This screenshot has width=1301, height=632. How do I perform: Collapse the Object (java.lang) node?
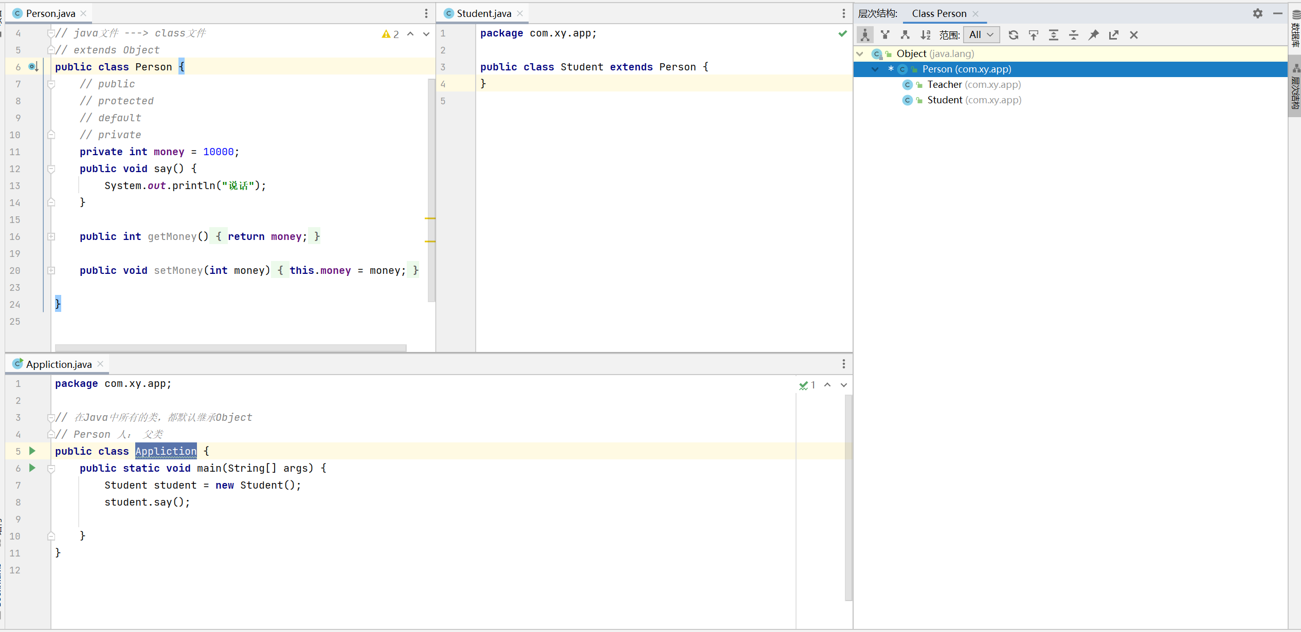coord(860,53)
